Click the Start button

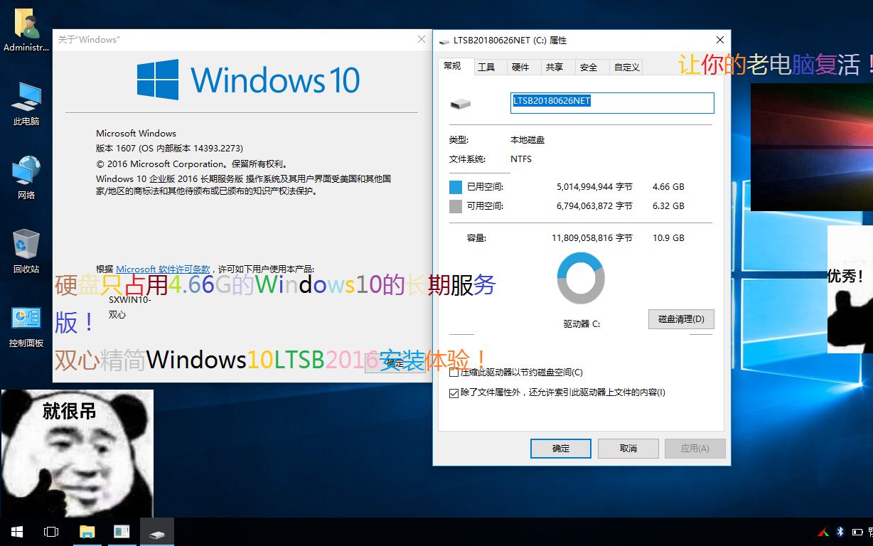click(x=16, y=531)
